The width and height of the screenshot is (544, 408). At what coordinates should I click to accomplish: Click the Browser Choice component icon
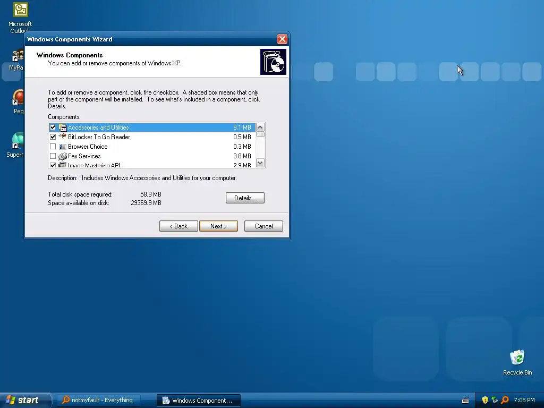pos(63,147)
